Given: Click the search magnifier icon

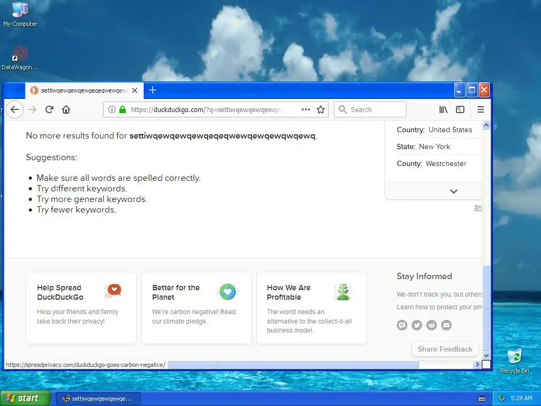Looking at the screenshot, I should click(x=342, y=109).
